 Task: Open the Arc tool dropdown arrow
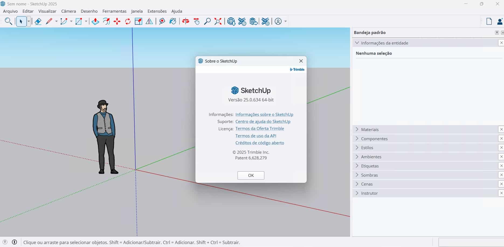pyautogui.click(x=71, y=21)
